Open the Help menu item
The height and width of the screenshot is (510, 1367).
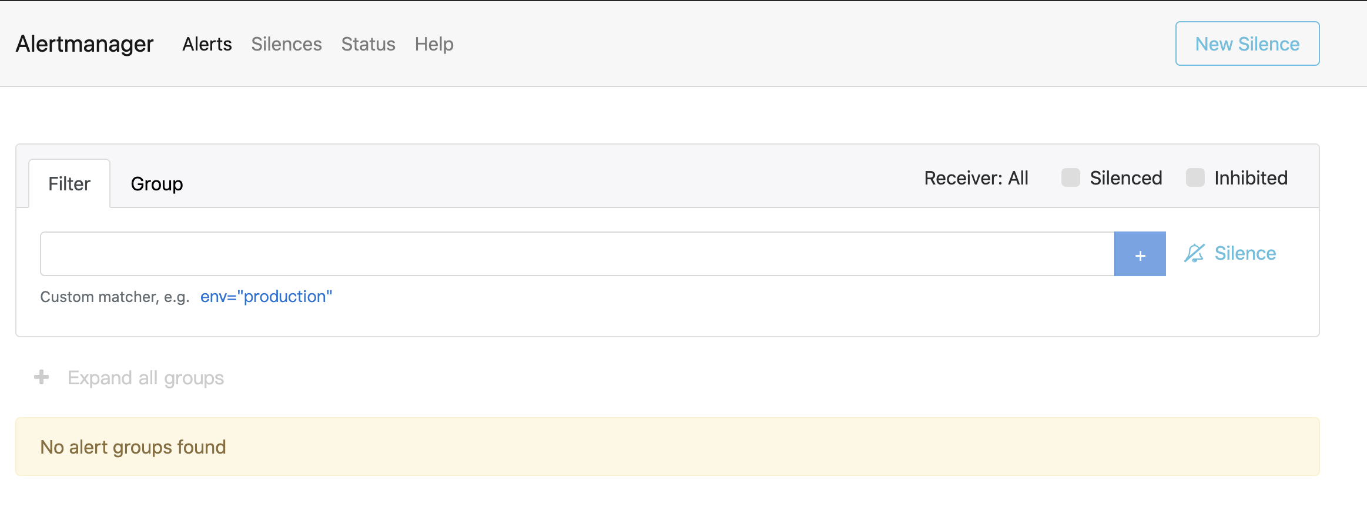click(434, 44)
